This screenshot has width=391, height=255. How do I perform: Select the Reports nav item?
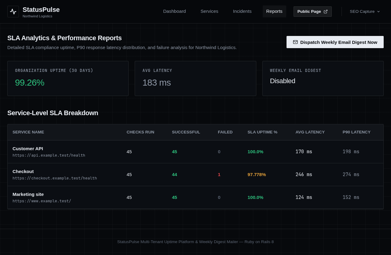(x=274, y=11)
